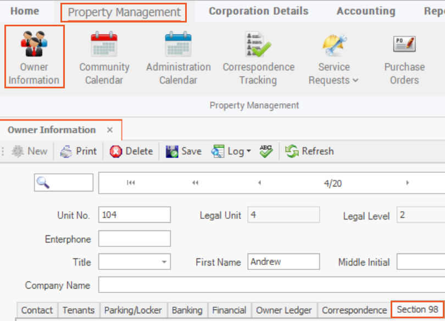
Task: Print the owner record
Action: [79, 151]
